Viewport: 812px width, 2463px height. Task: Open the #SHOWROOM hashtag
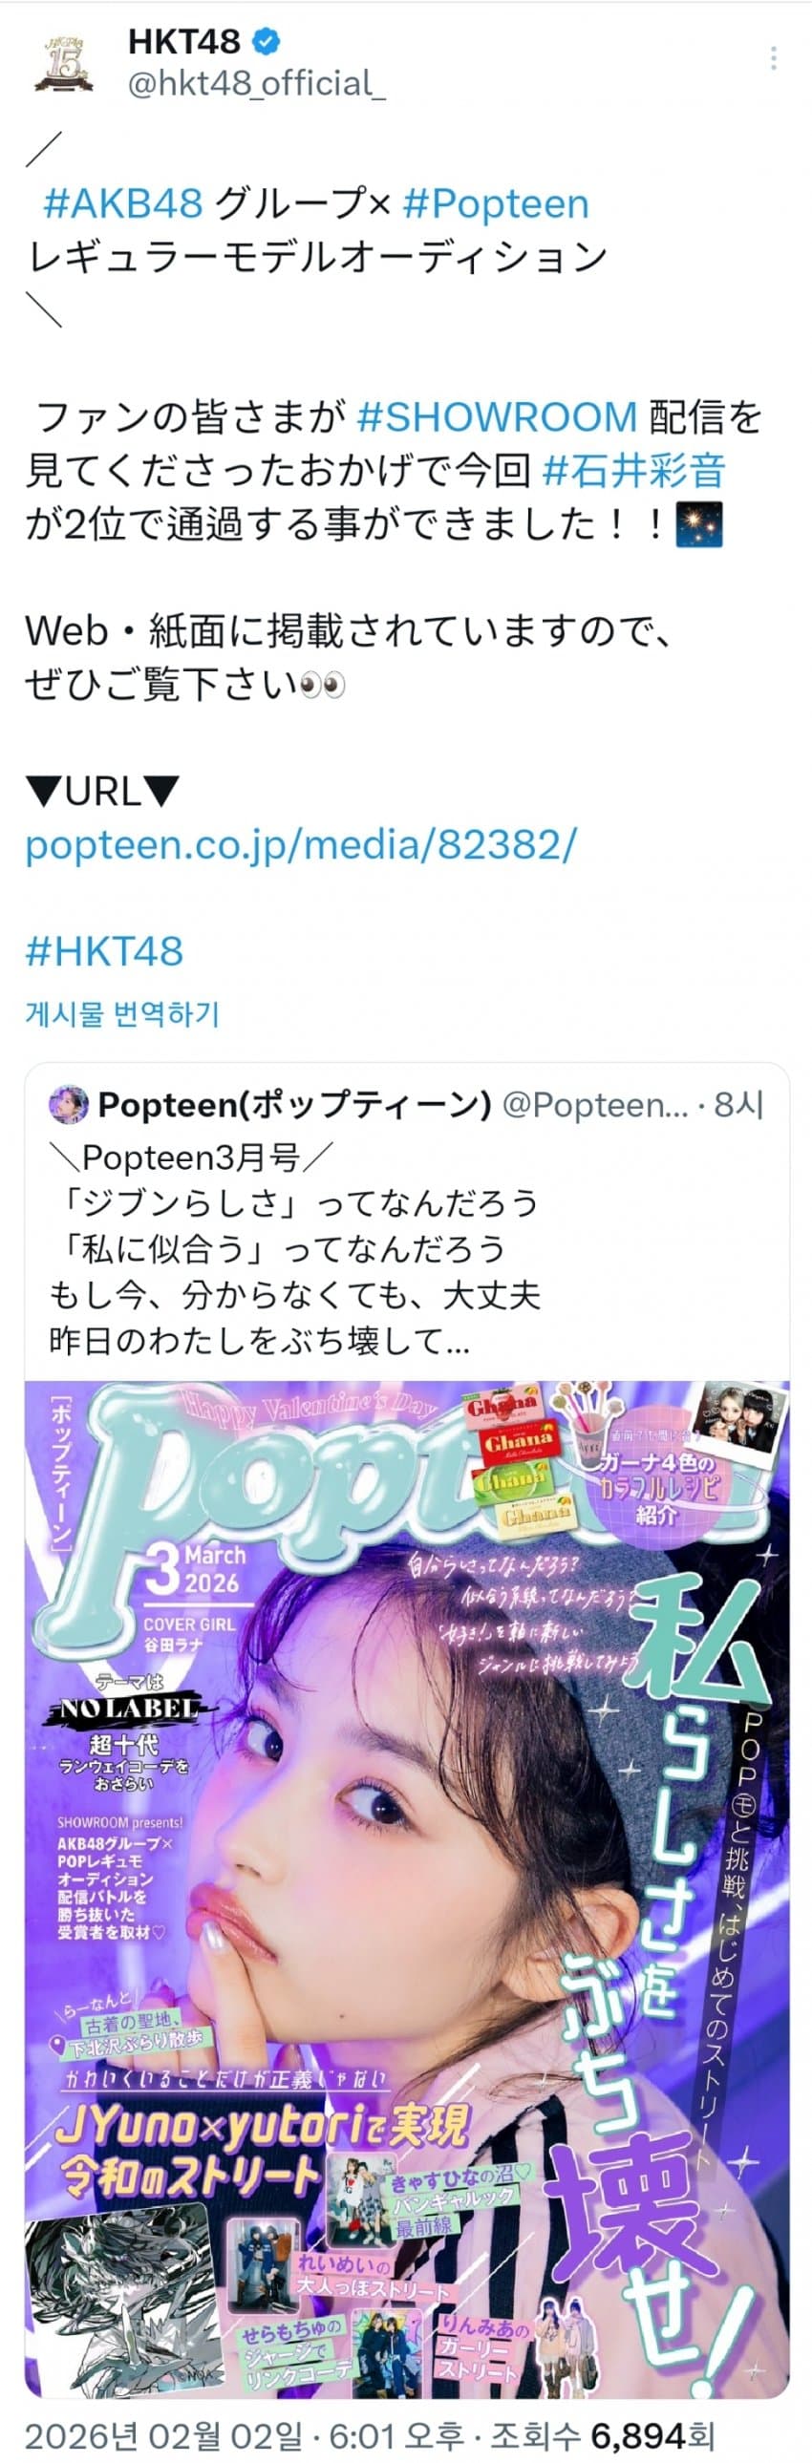click(x=497, y=417)
